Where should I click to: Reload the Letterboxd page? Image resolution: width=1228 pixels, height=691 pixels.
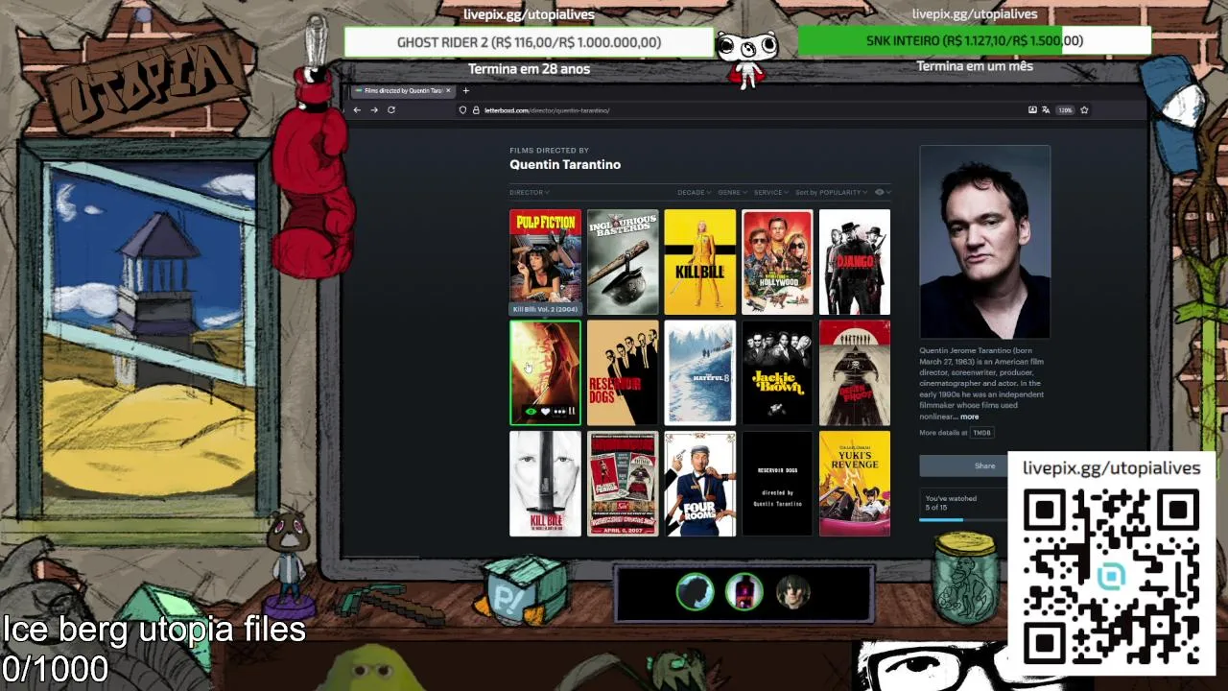point(391,110)
